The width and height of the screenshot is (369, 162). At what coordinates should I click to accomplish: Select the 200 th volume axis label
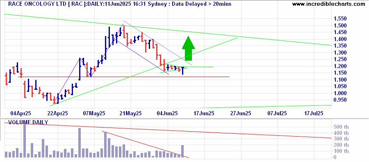tap(342, 145)
